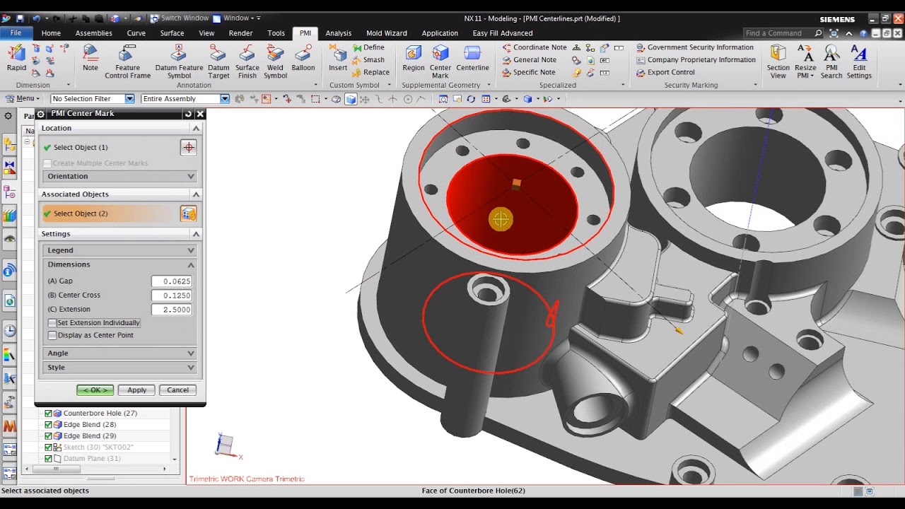
Task: Expand the Style section
Action: (190, 367)
